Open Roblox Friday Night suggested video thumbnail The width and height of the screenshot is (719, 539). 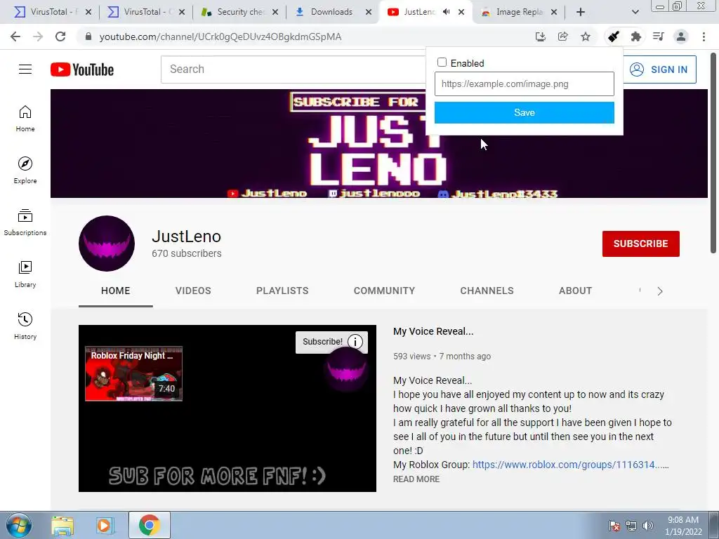coord(134,373)
